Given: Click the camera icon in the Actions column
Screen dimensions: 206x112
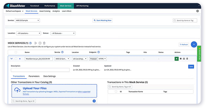Looking at the screenshot, I should coord(184,59).
